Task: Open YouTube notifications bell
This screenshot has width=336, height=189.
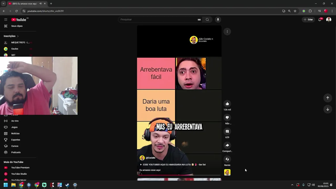Action: click(x=320, y=19)
